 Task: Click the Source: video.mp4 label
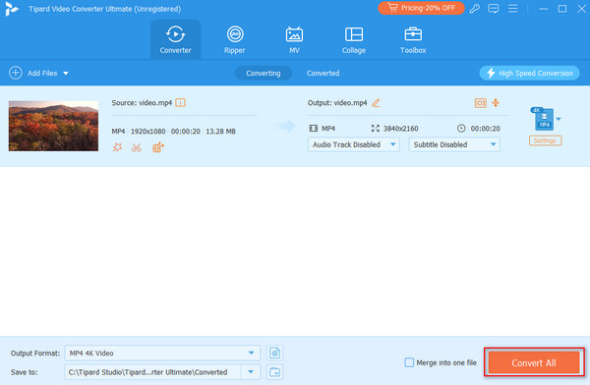coord(142,103)
